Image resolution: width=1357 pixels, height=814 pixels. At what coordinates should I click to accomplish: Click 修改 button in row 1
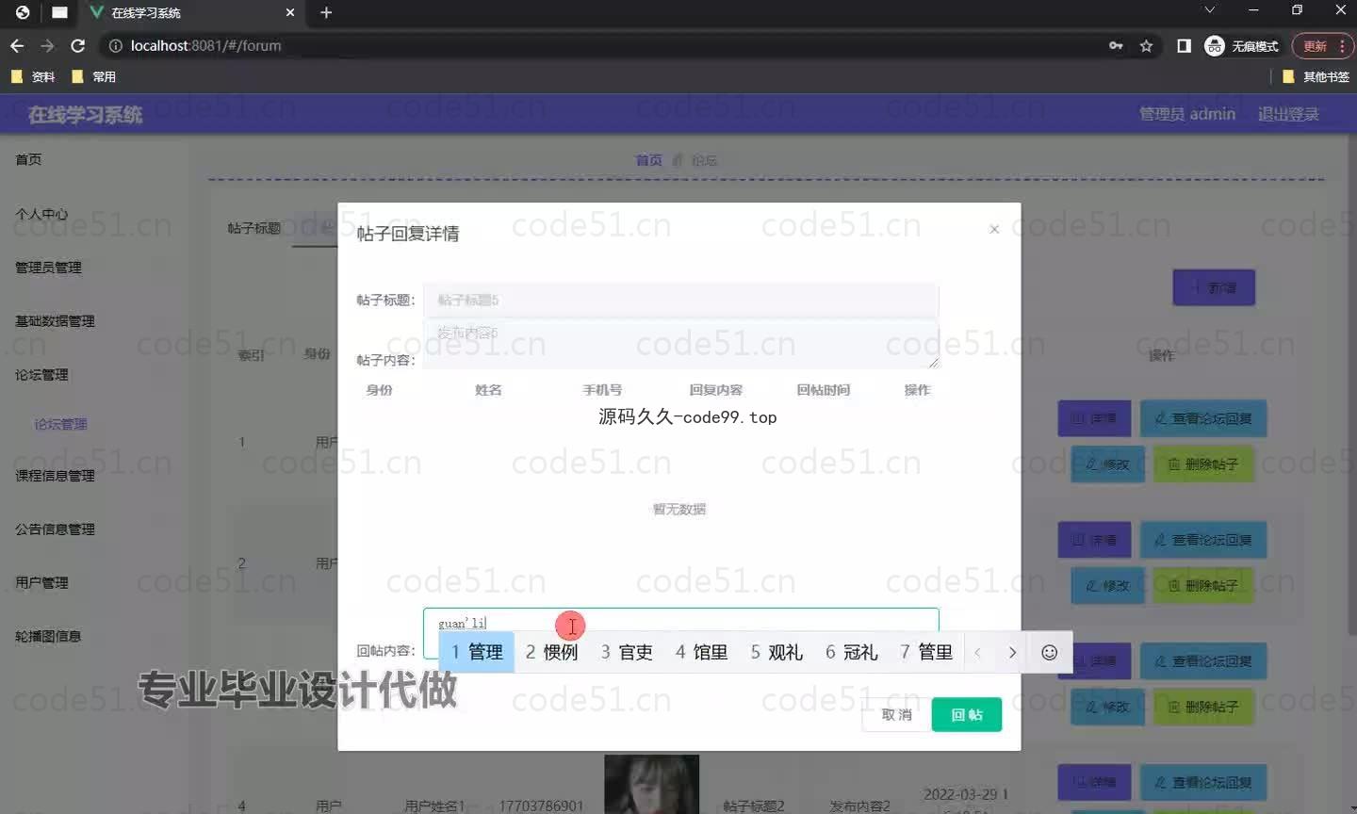(x=1107, y=464)
